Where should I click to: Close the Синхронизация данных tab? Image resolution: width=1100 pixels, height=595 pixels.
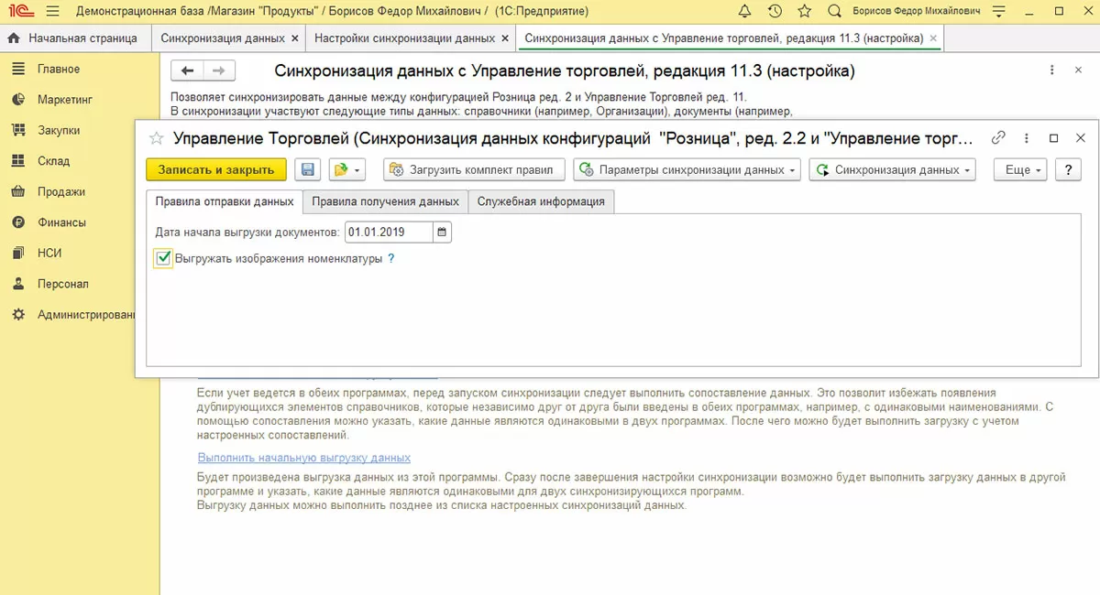294,38
